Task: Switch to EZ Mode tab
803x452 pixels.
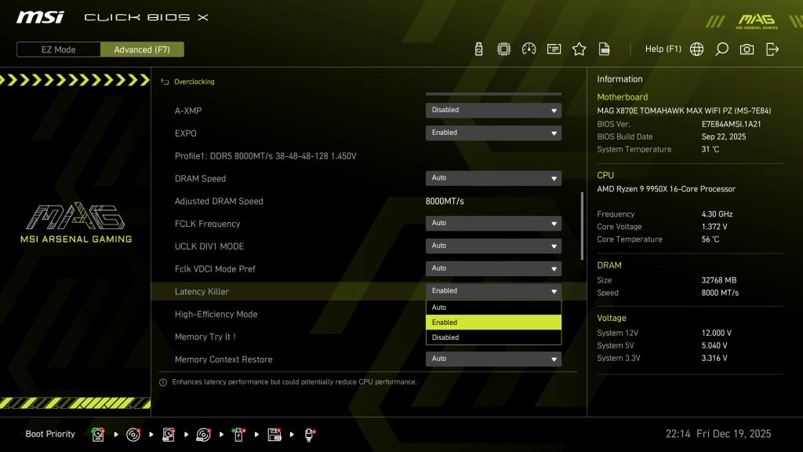Action: pyautogui.click(x=58, y=49)
